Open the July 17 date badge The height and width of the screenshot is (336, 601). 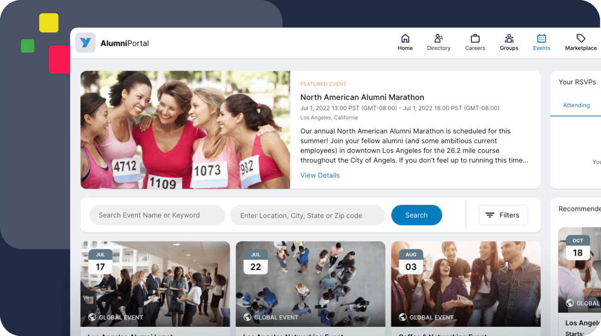tap(100, 261)
